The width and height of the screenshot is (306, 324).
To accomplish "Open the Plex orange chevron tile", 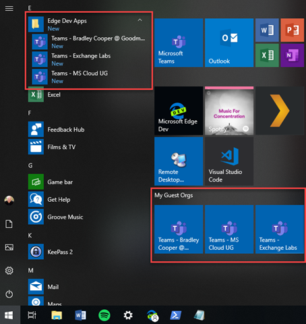I will [x=280, y=111].
